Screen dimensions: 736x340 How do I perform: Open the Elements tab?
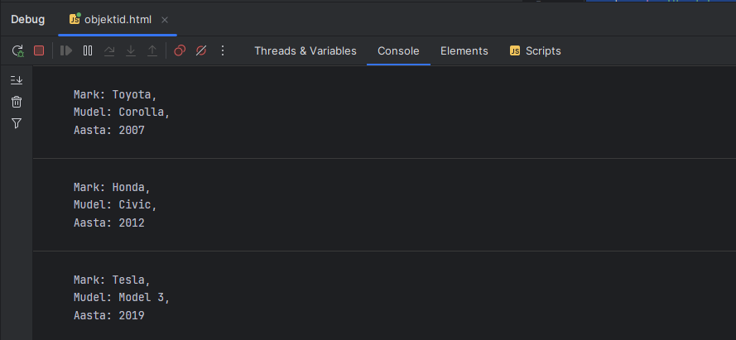click(464, 51)
